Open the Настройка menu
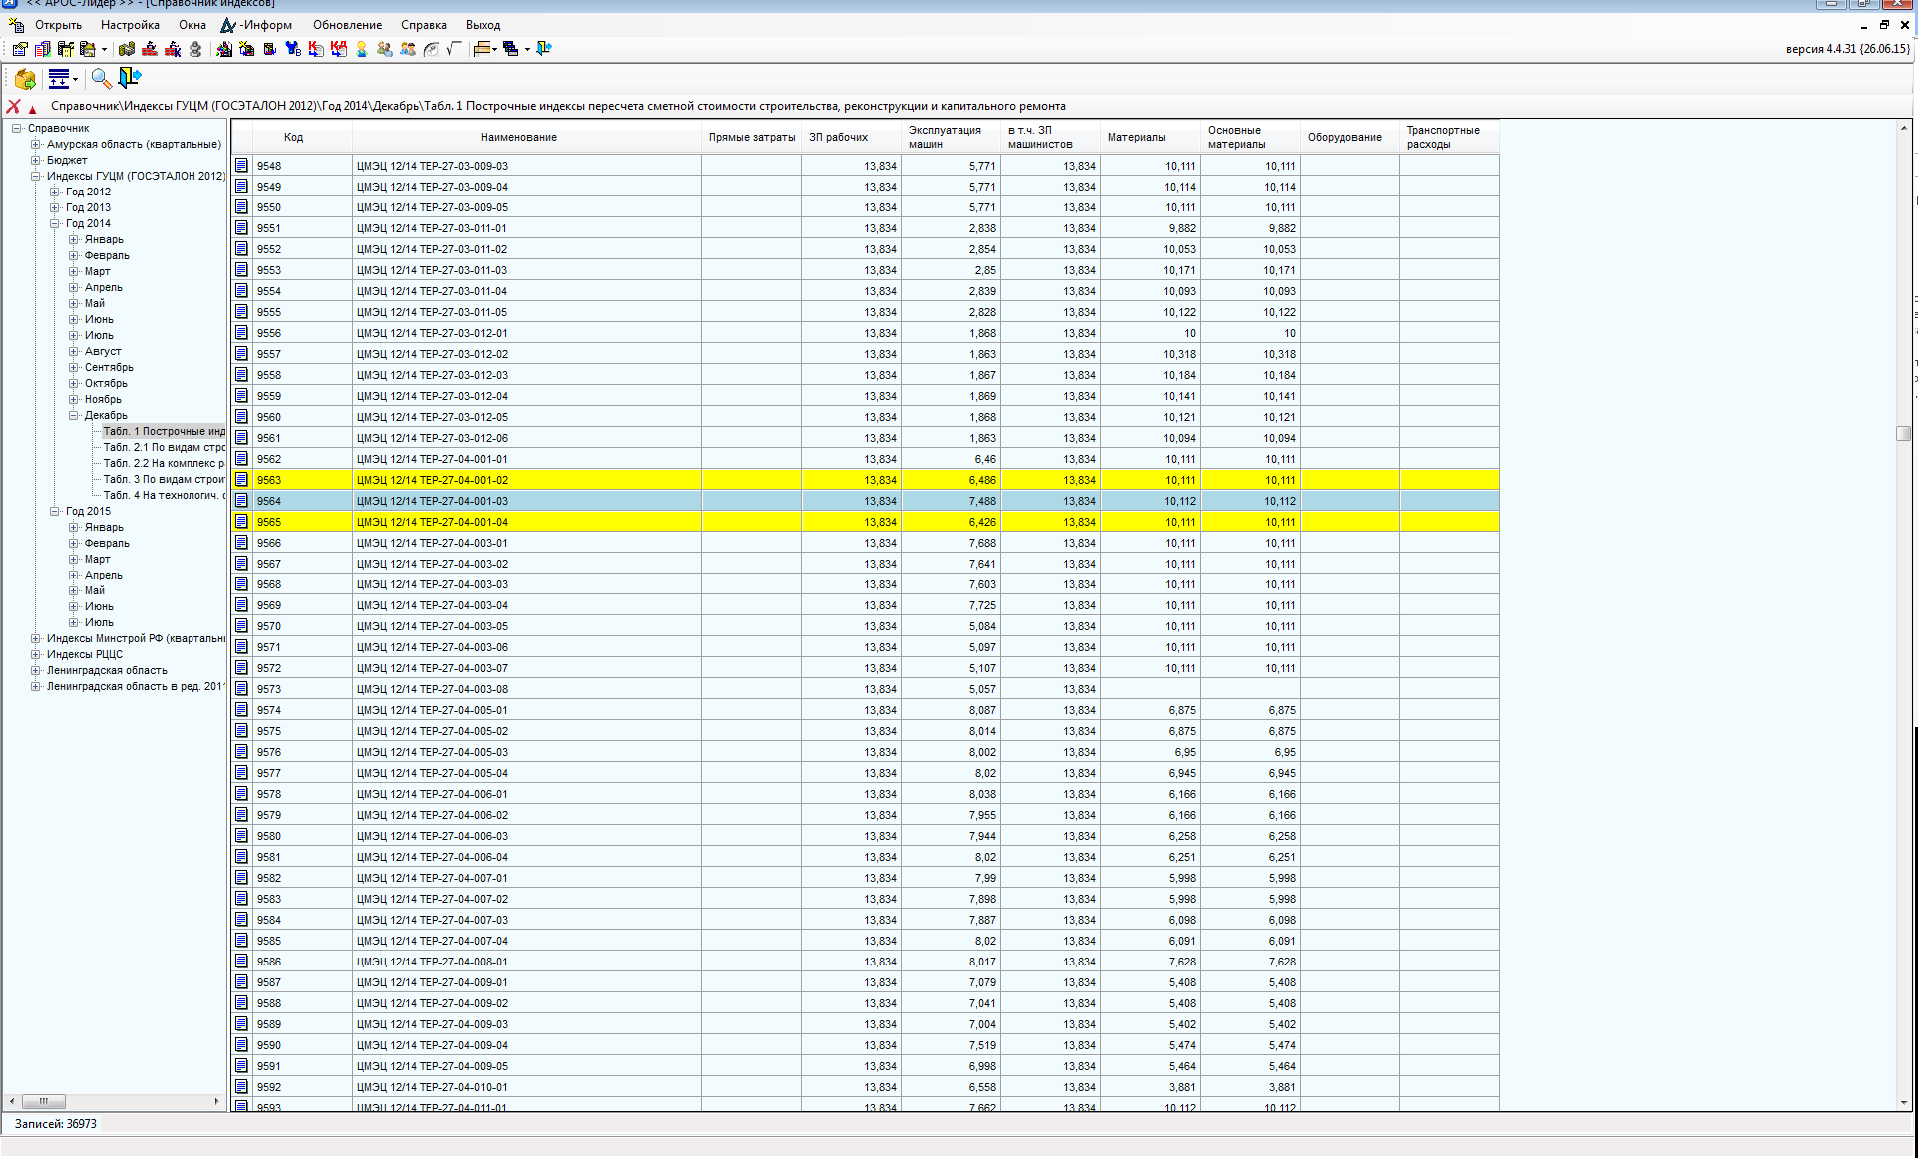The image size is (1918, 1158). (130, 25)
